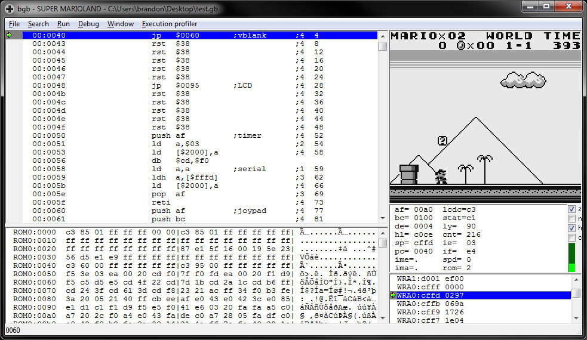Select the reti line at 00:005f
Screen dimensions: 587x340
[200, 202]
